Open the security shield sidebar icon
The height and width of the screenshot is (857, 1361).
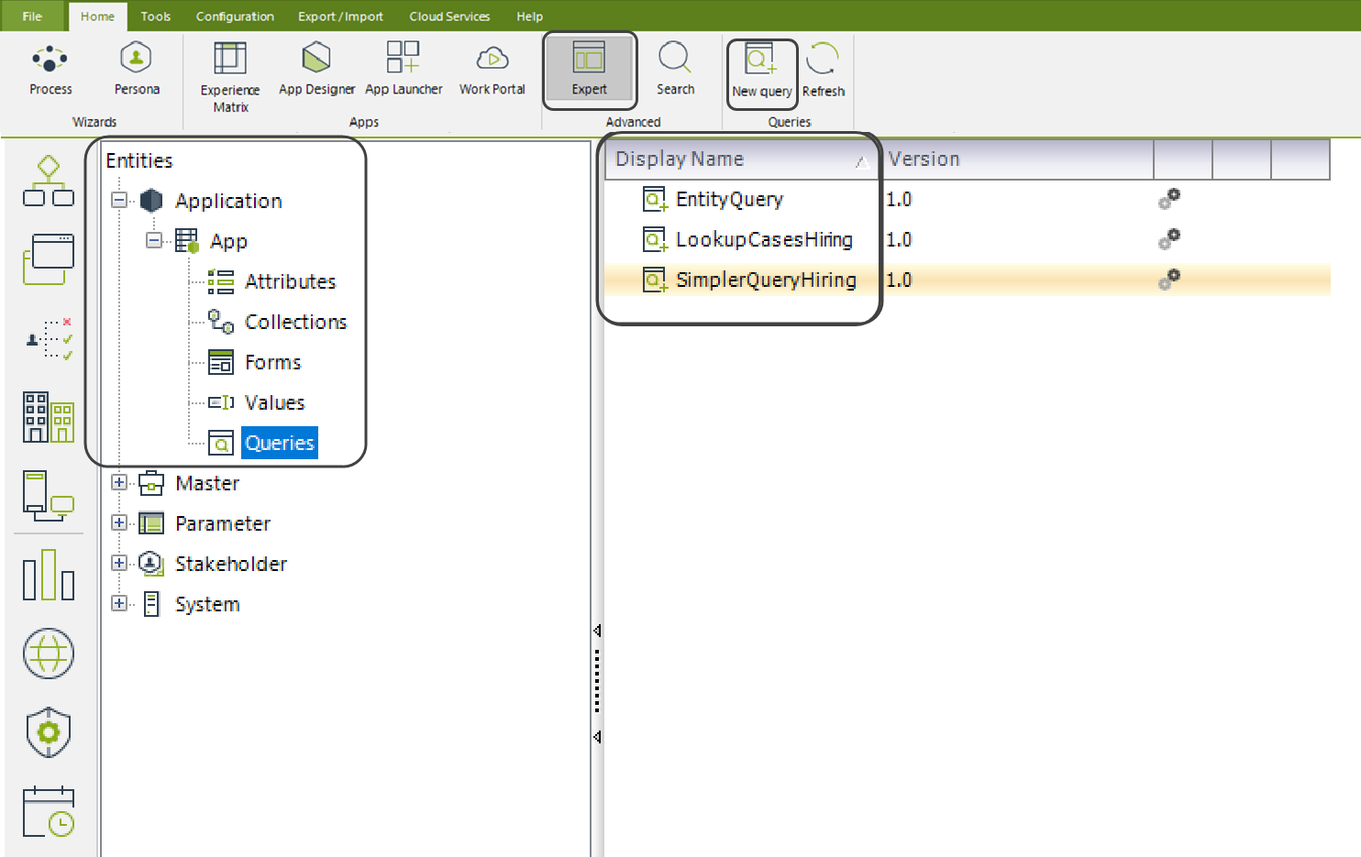pos(49,732)
